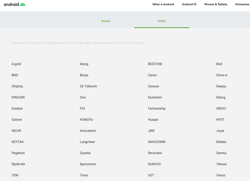This screenshot has width=250, height=181.
Task: Click on Malata
Action: tap(221, 142)
